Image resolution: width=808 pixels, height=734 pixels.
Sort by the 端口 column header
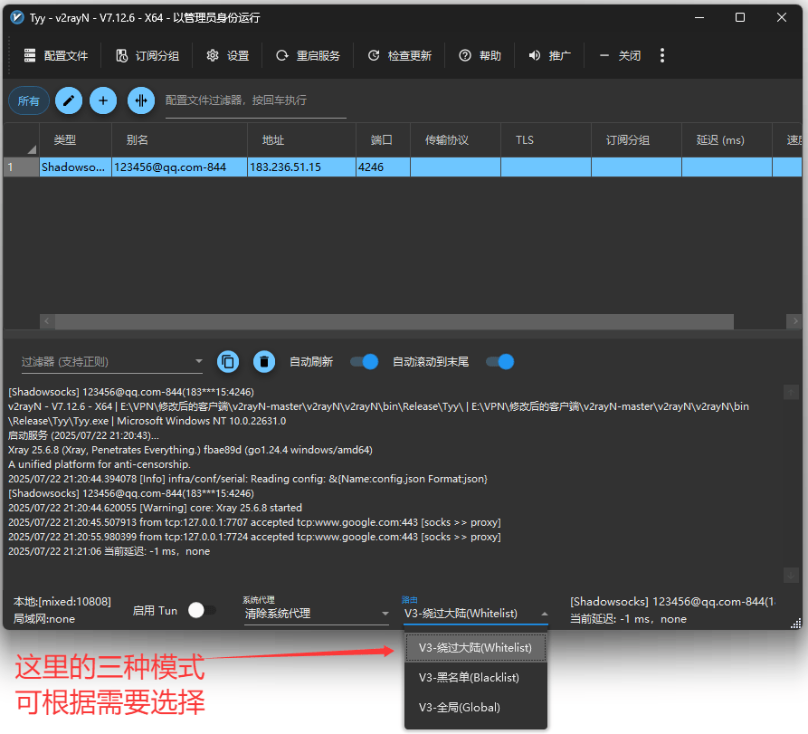click(x=383, y=140)
